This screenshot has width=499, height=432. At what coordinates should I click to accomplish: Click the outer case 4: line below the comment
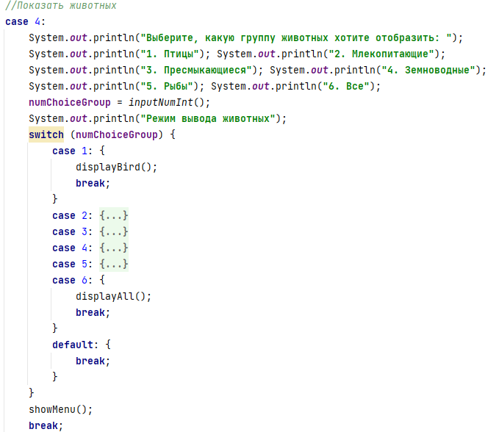tap(26, 21)
